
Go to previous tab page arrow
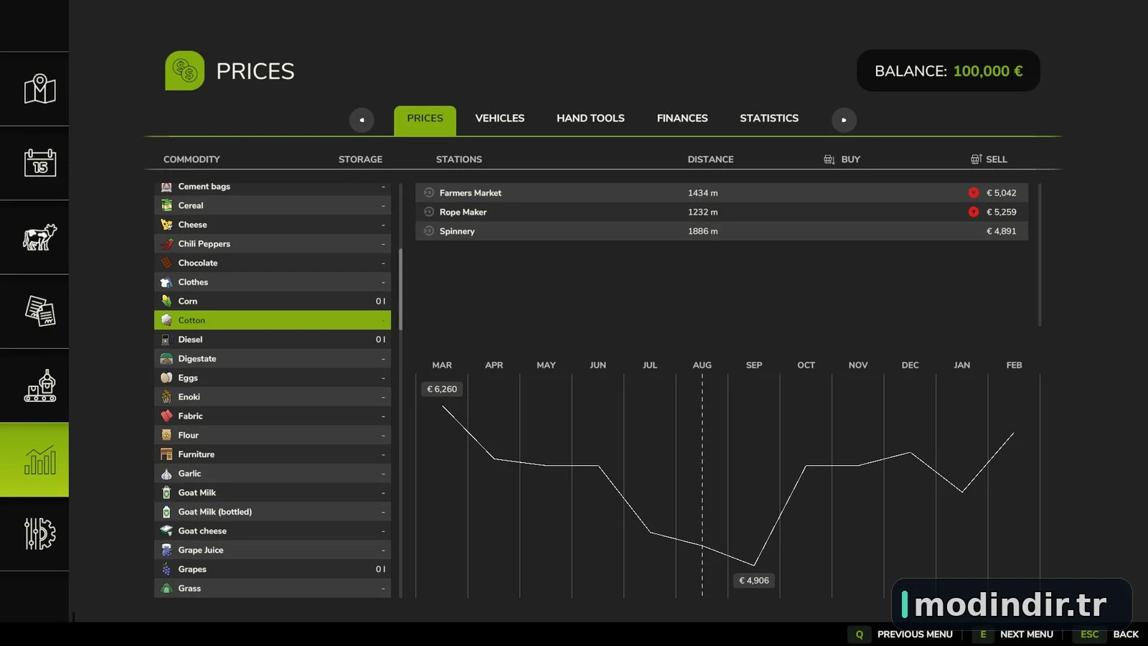pos(362,120)
